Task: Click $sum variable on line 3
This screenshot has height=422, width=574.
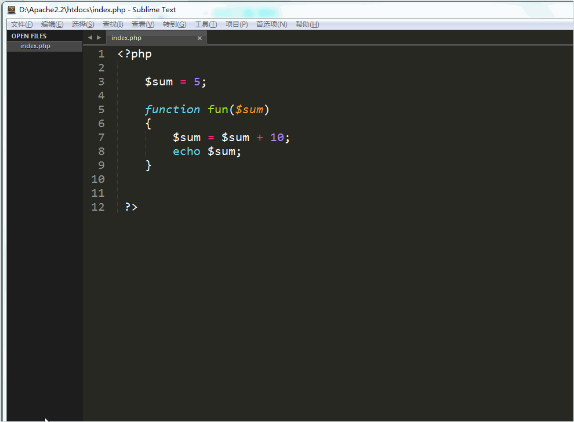Action: point(159,82)
